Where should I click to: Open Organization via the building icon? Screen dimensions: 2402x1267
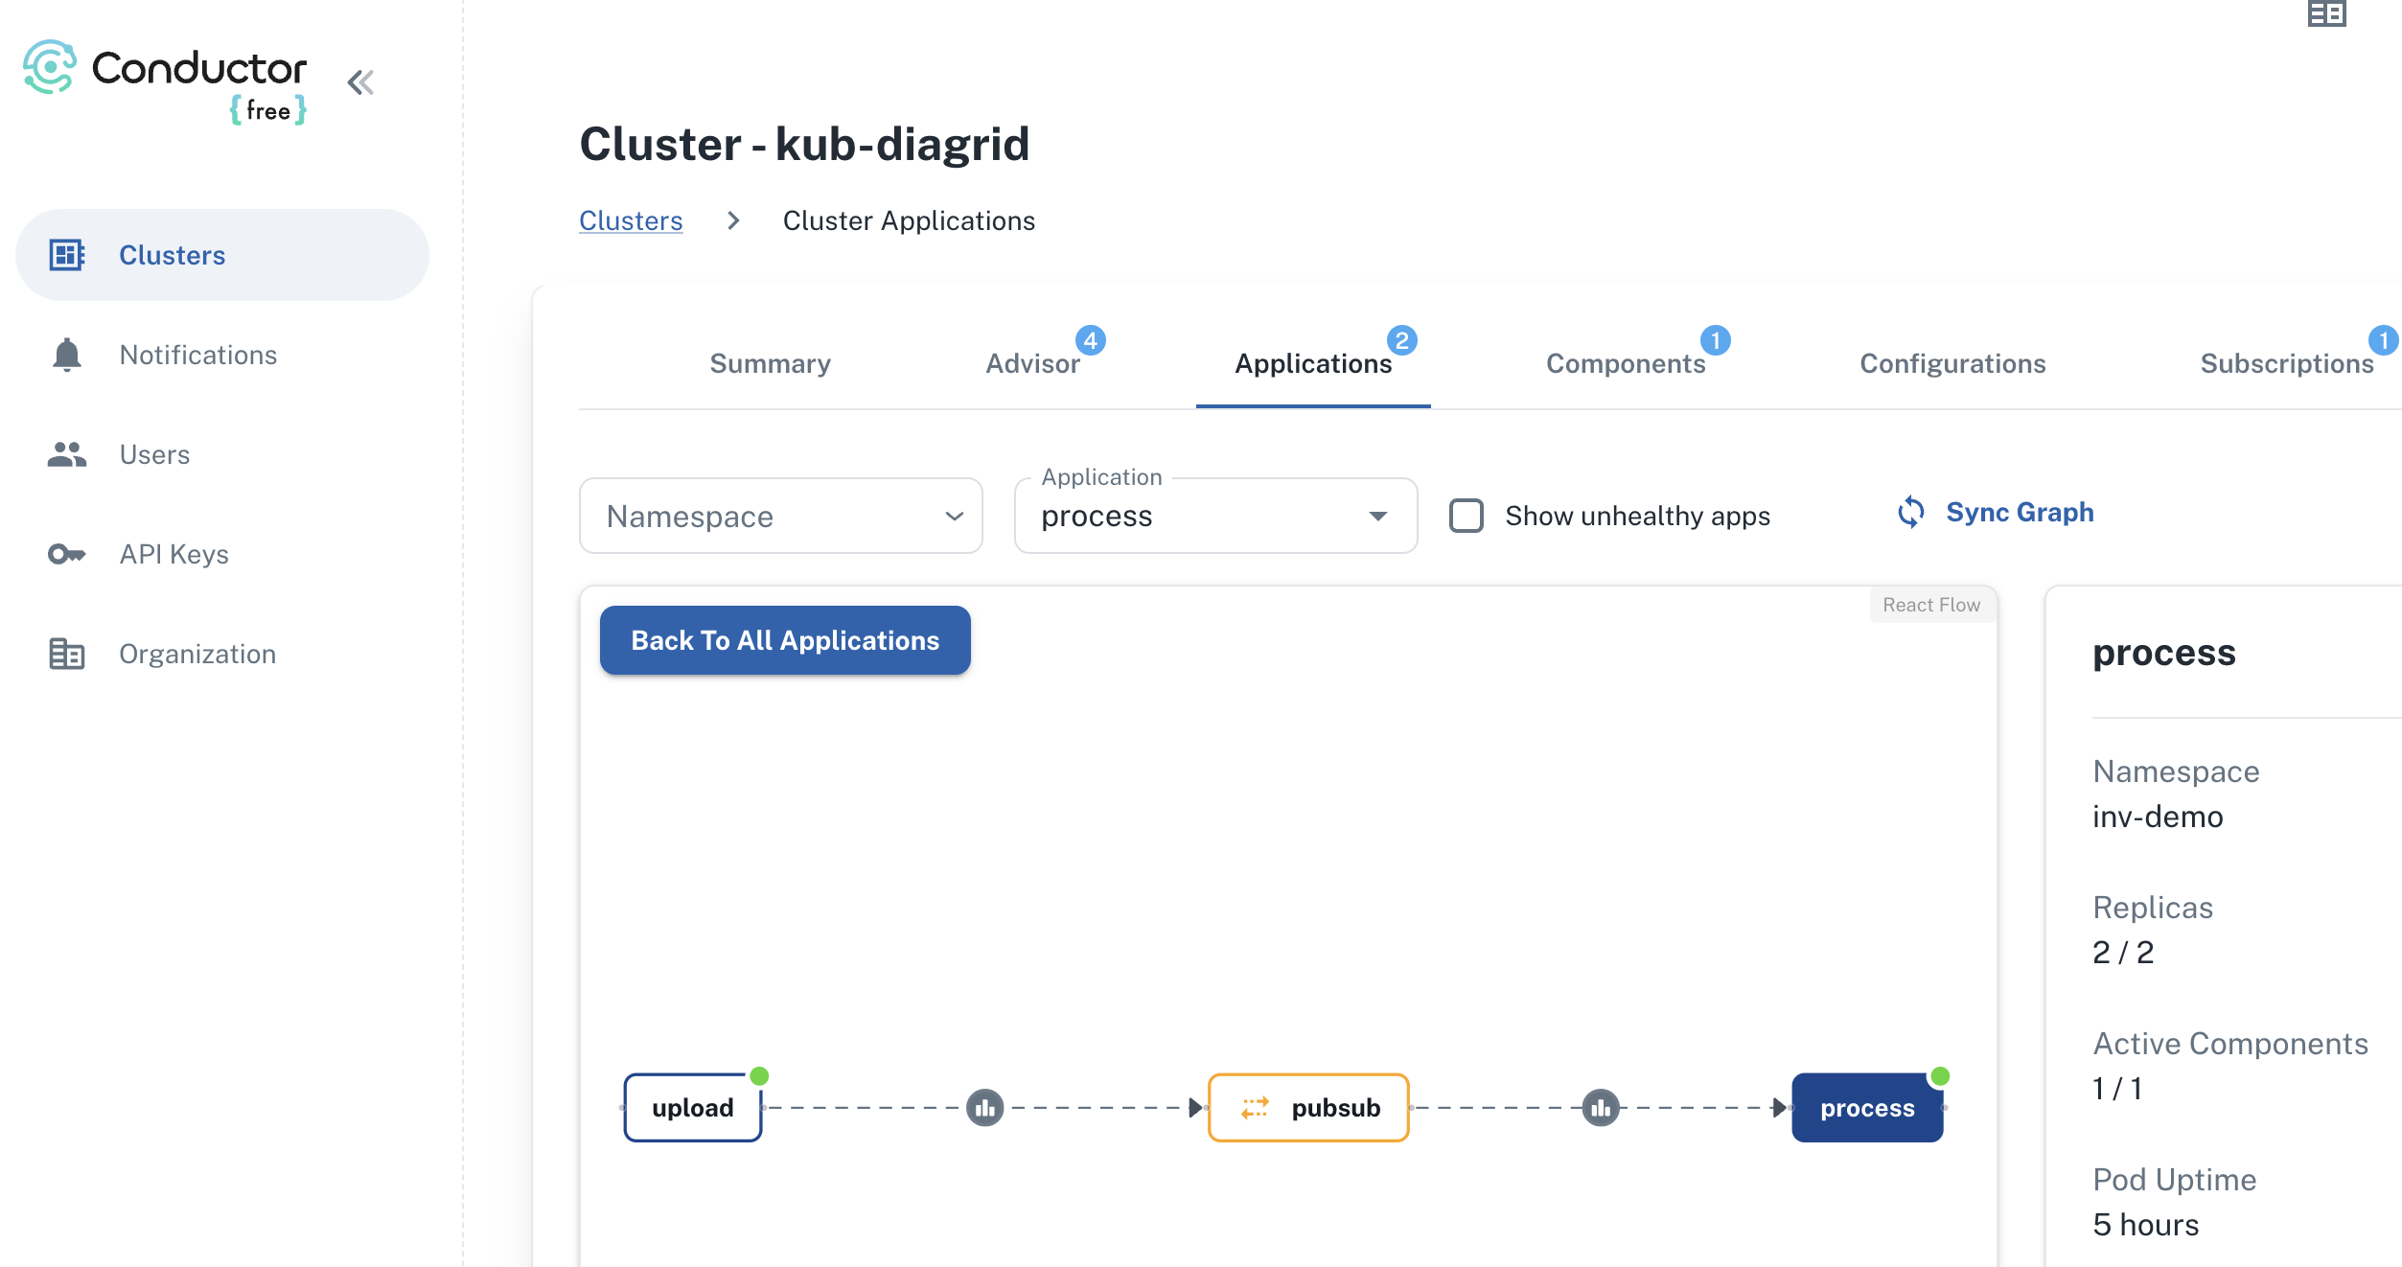point(66,654)
